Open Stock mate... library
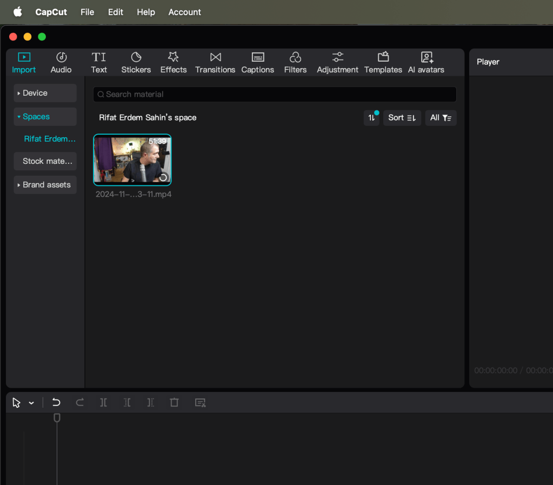Screen dimensions: 553x485 tap(45, 161)
